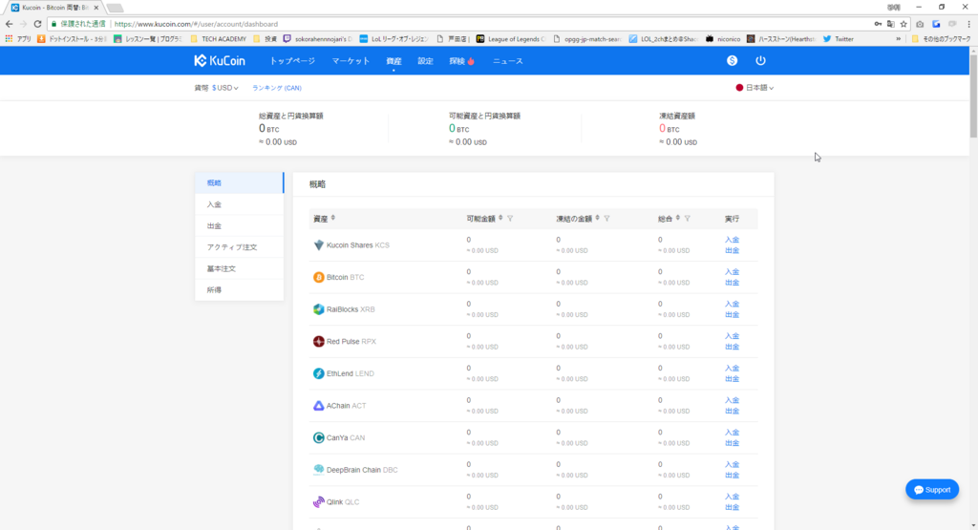The height and width of the screenshot is (530, 978).
Task: Open the ニュース nav item
Action: [508, 61]
